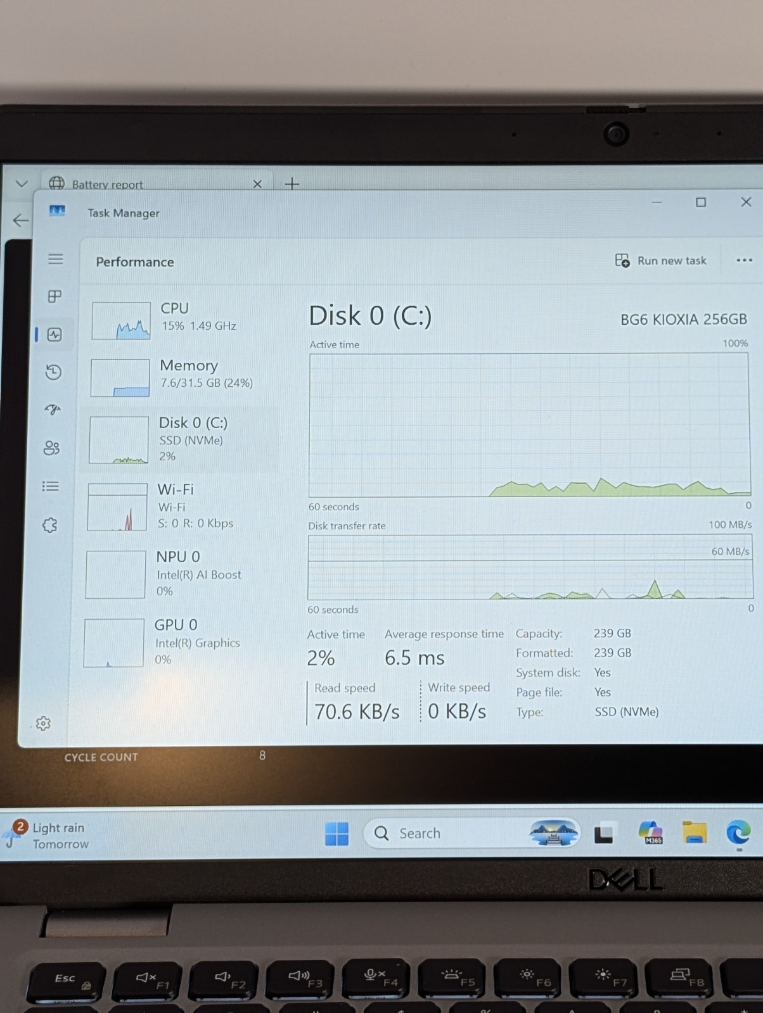Open the search highlight image in taskbar

(x=555, y=833)
